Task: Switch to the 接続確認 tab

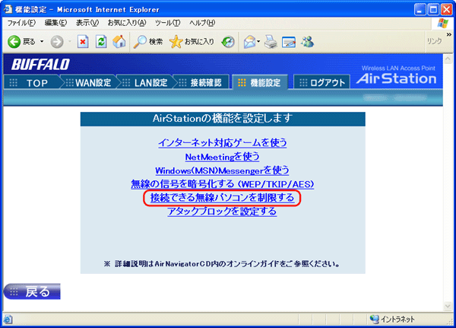Action: (x=201, y=83)
